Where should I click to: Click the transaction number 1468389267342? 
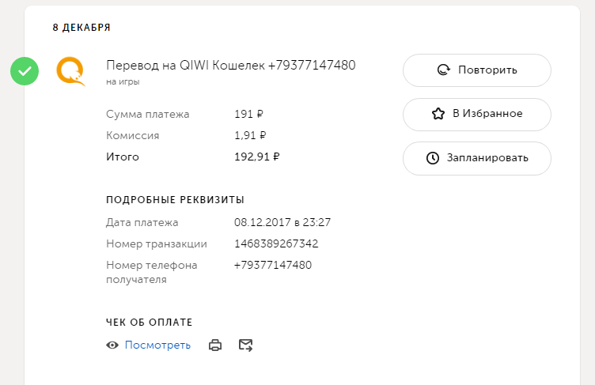coord(276,243)
